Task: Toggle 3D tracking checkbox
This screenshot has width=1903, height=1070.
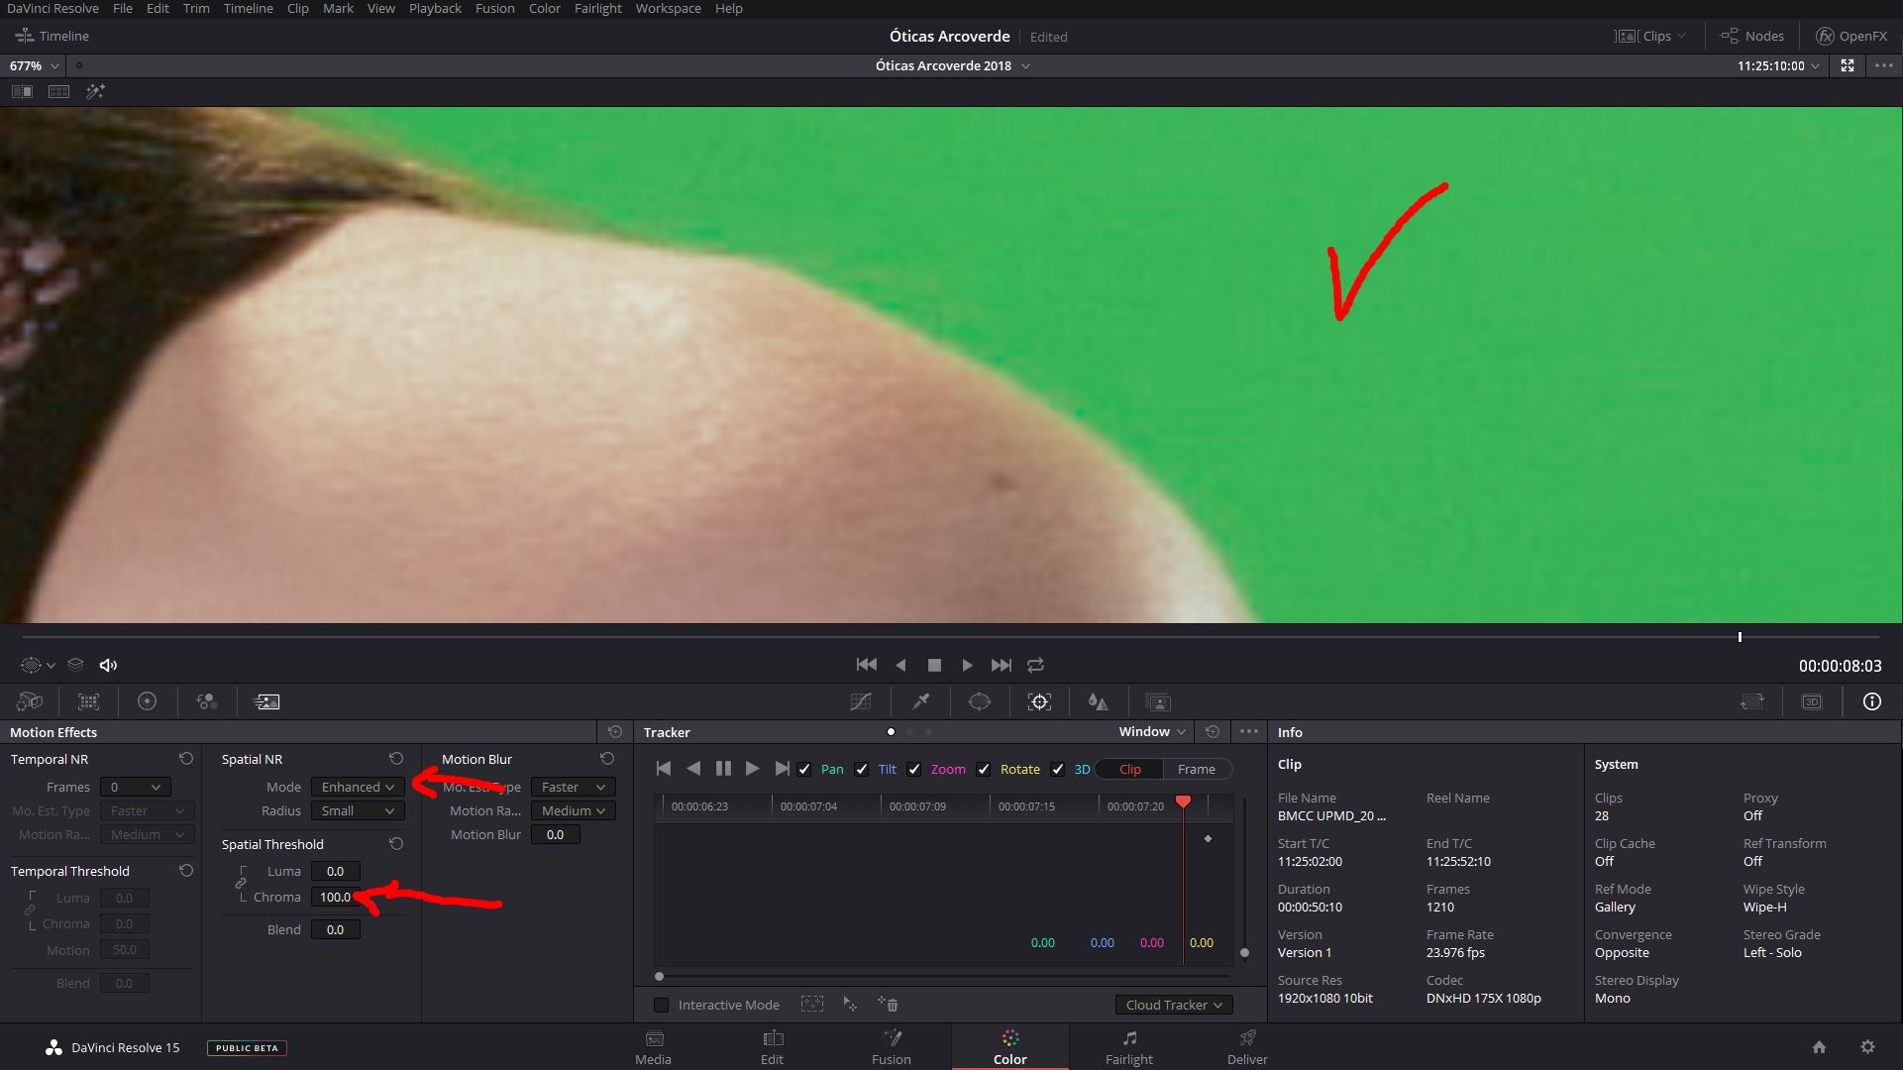Action: (x=1058, y=769)
